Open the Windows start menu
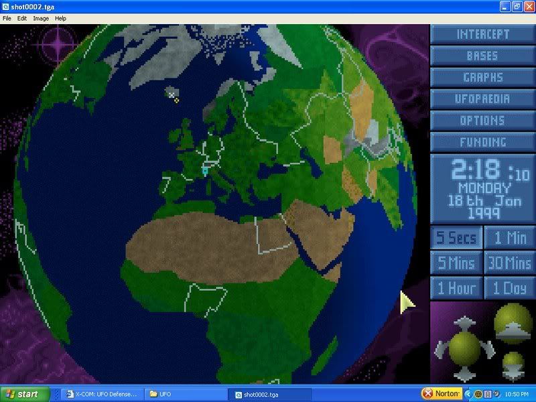 coord(25,394)
